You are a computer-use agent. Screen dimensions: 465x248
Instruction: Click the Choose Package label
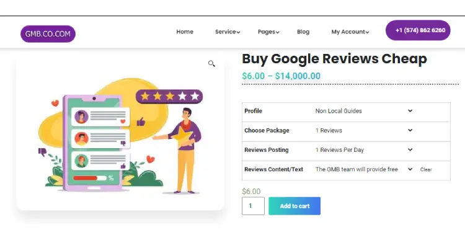point(267,131)
